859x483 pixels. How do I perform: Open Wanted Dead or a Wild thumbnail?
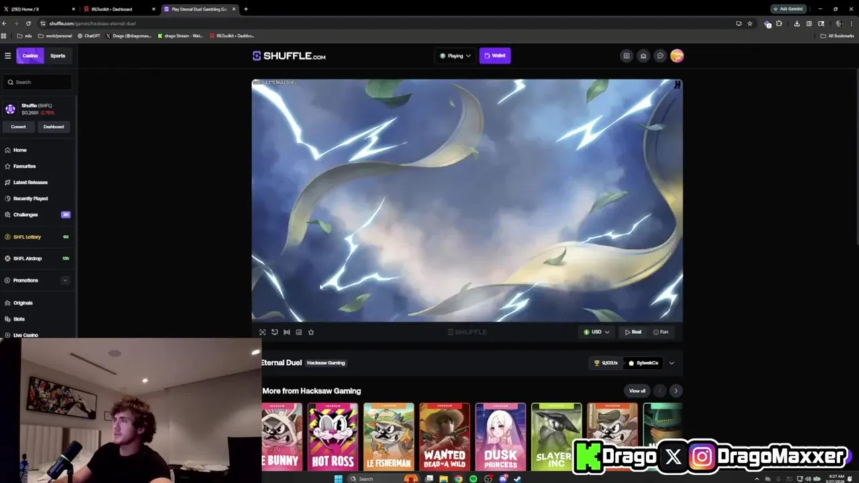pyautogui.click(x=444, y=436)
